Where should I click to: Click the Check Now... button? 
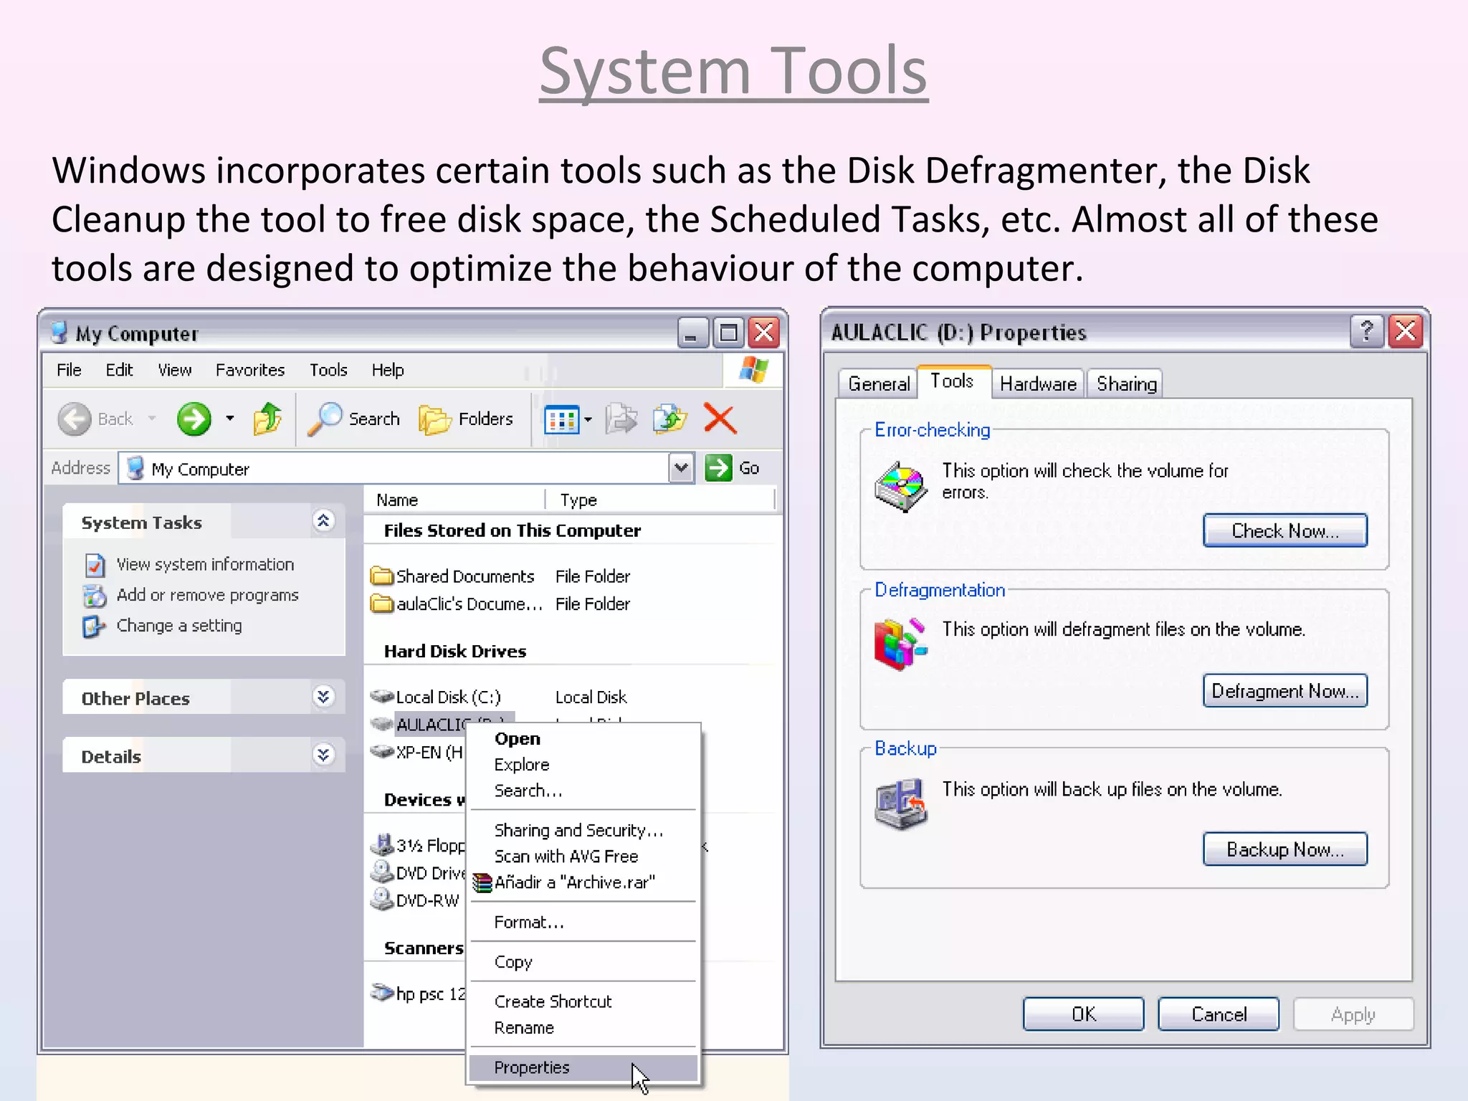(x=1285, y=531)
